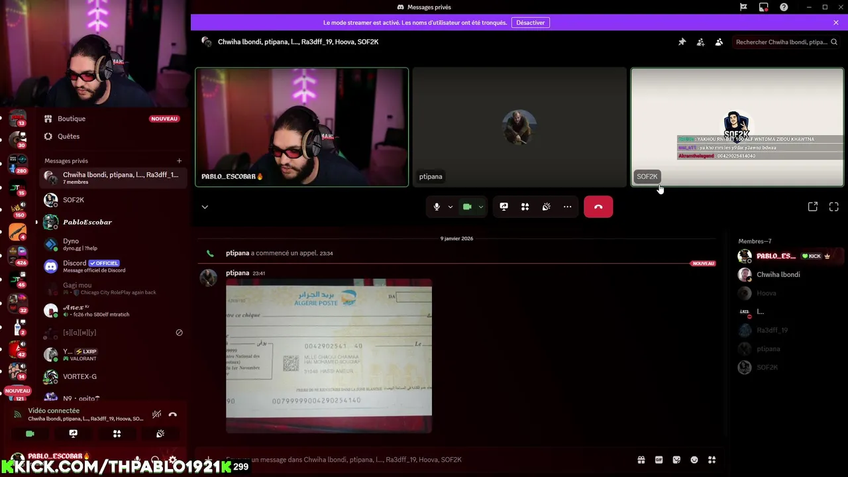This screenshot has height=477, width=848.
Task: Share screen from bottom-left voice panel
Action: coord(74,434)
